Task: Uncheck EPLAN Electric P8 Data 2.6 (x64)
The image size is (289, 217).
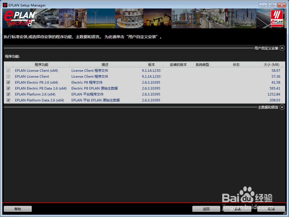Action: tap(8, 88)
